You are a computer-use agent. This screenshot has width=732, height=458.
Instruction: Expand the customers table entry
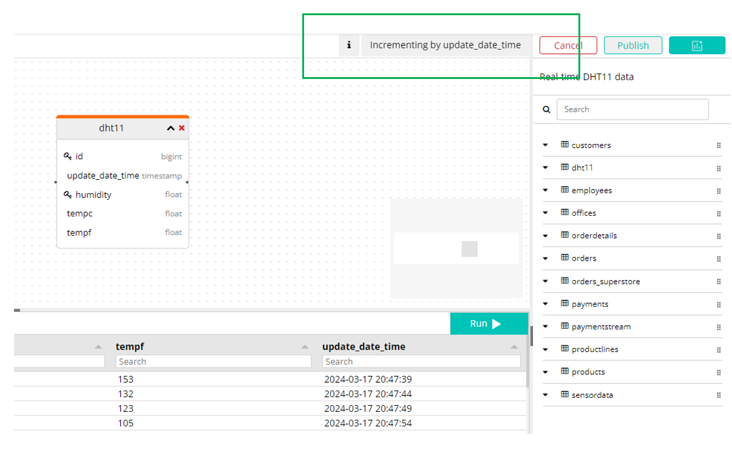pyautogui.click(x=545, y=145)
